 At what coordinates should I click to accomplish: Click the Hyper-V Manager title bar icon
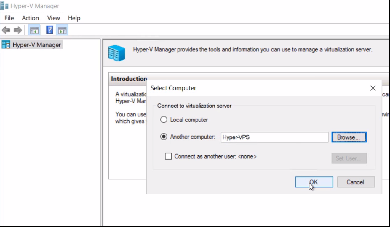pos(4,6)
